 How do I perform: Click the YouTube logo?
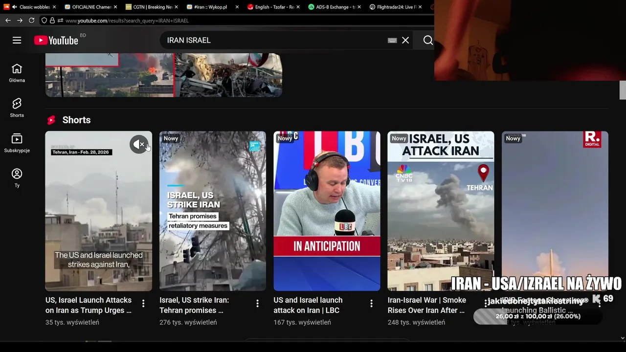tap(56, 41)
